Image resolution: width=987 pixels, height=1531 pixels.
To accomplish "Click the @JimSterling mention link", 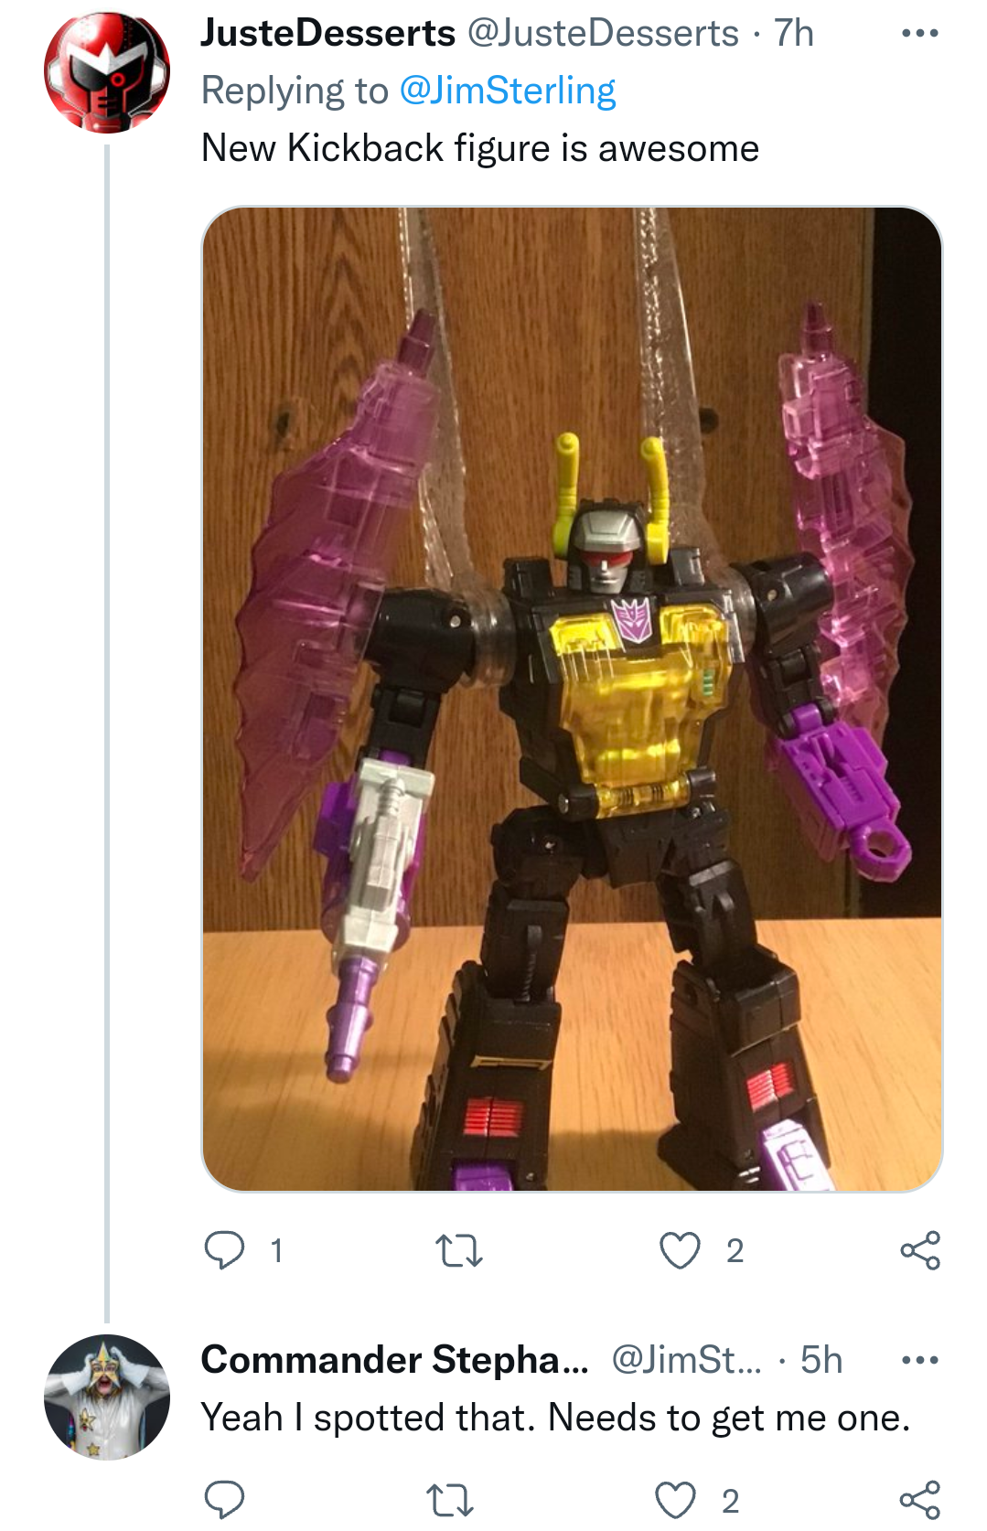I will tap(508, 91).
